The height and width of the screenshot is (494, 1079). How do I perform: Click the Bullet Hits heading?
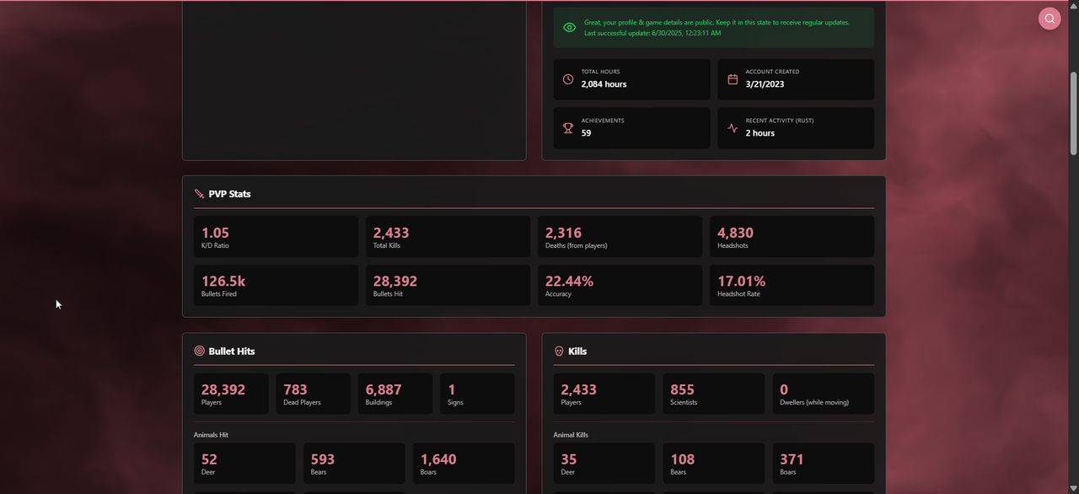pos(232,351)
